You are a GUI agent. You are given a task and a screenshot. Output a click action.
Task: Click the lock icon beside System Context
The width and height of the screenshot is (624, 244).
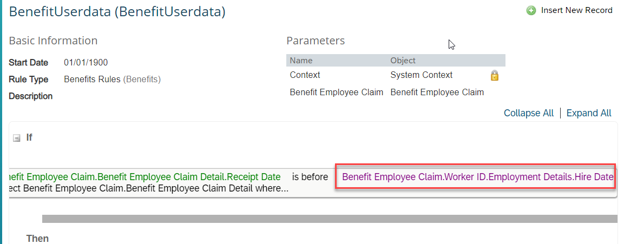(x=494, y=75)
